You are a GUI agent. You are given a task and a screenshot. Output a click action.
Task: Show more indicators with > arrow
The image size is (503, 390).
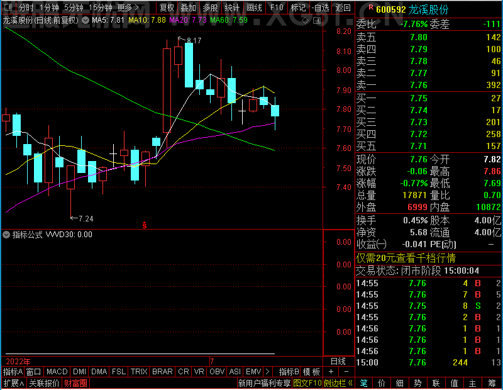pyautogui.click(x=268, y=372)
